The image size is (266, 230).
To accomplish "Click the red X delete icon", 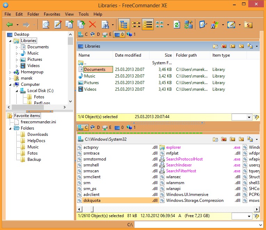I will pyautogui.click(x=92, y=25).
